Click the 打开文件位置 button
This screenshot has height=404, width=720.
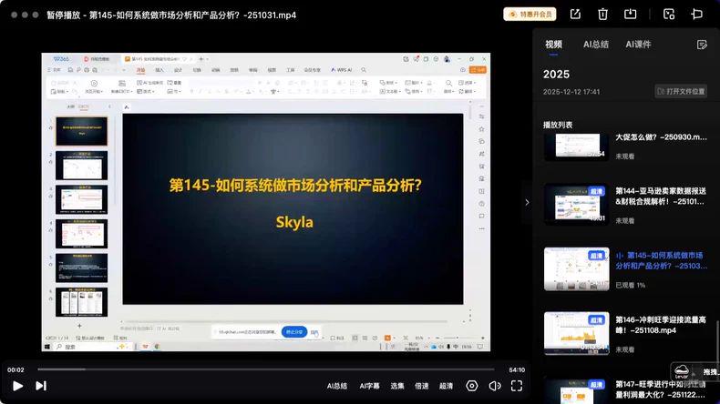pyautogui.click(x=681, y=91)
